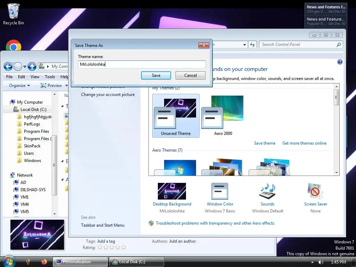The width and height of the screenshot is (356, 267).
Task: Click Add an author in details pane
Action: (x=182, y=241)
